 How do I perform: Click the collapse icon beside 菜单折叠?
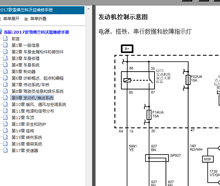(x=26, y=19)
